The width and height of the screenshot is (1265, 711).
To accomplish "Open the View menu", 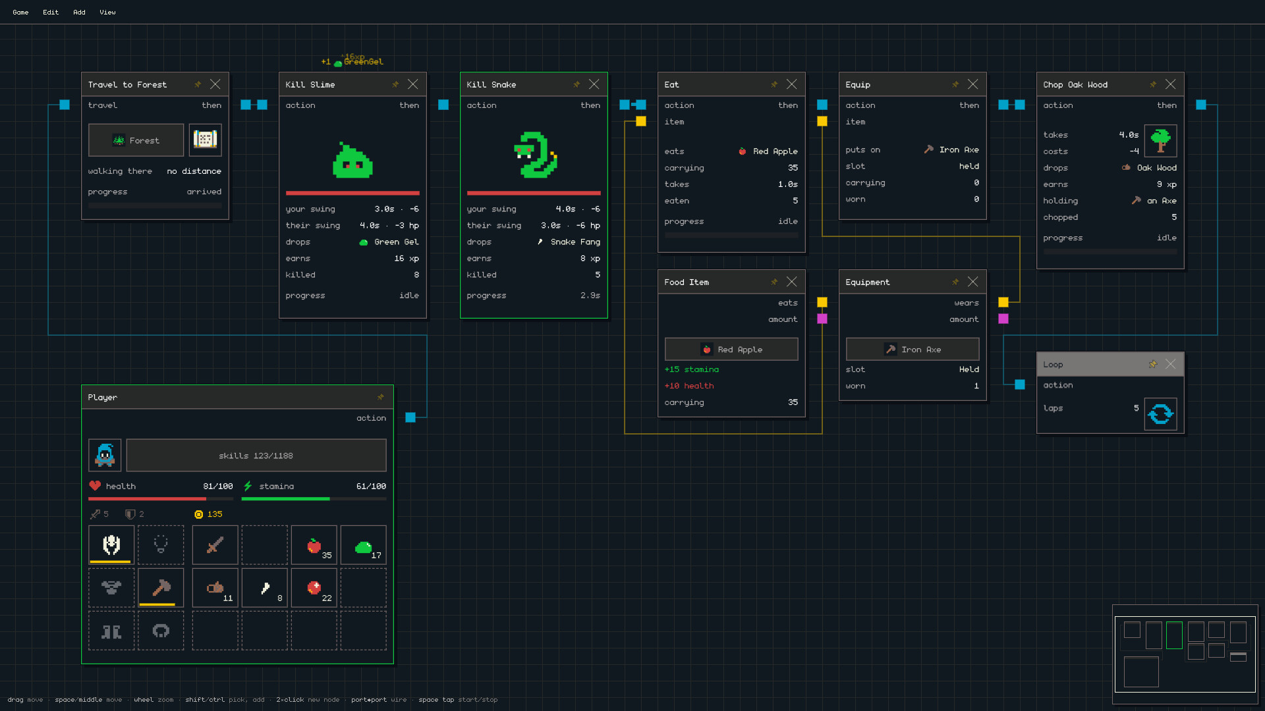I will (x=107, y=12).
